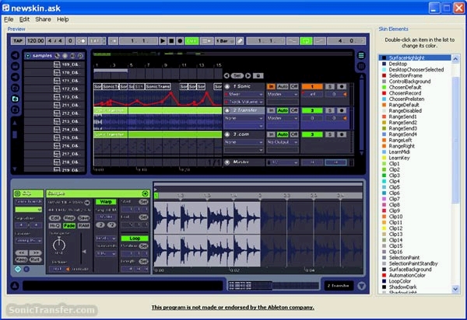Click the double left arrow nudge button
The width and height of the screenshot is (467, 320).
(x=22, y=253)
